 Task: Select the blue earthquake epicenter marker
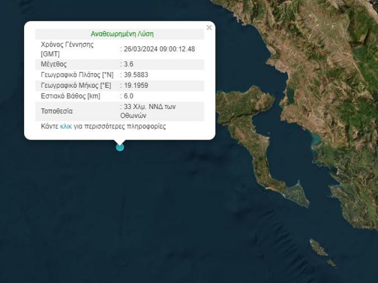click(120, 147)
